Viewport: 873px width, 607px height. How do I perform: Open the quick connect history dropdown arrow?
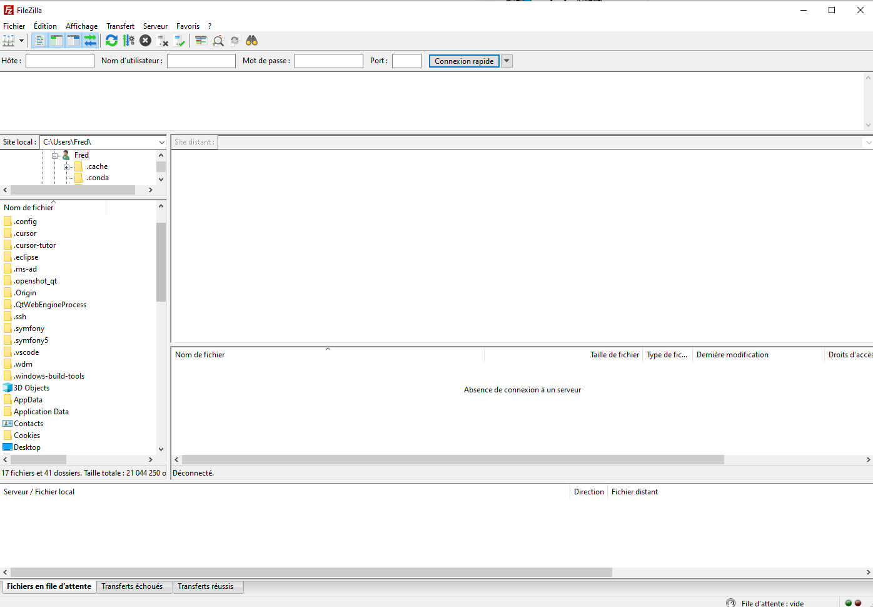[x=507, y=61]
